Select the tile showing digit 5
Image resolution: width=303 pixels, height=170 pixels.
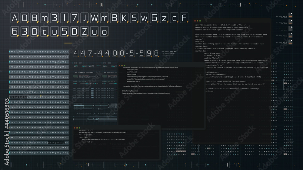[x=65, y=31]
